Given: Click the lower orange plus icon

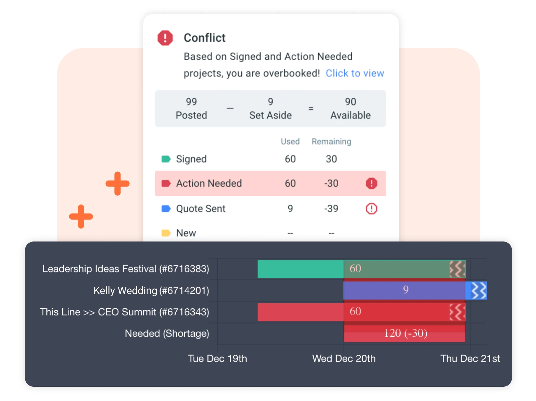Looking at the screenshot, I should tap(81, 217).
